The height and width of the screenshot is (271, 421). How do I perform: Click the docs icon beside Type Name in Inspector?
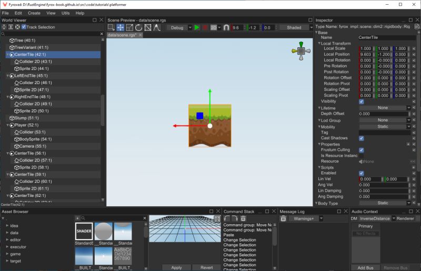[417, 26]
